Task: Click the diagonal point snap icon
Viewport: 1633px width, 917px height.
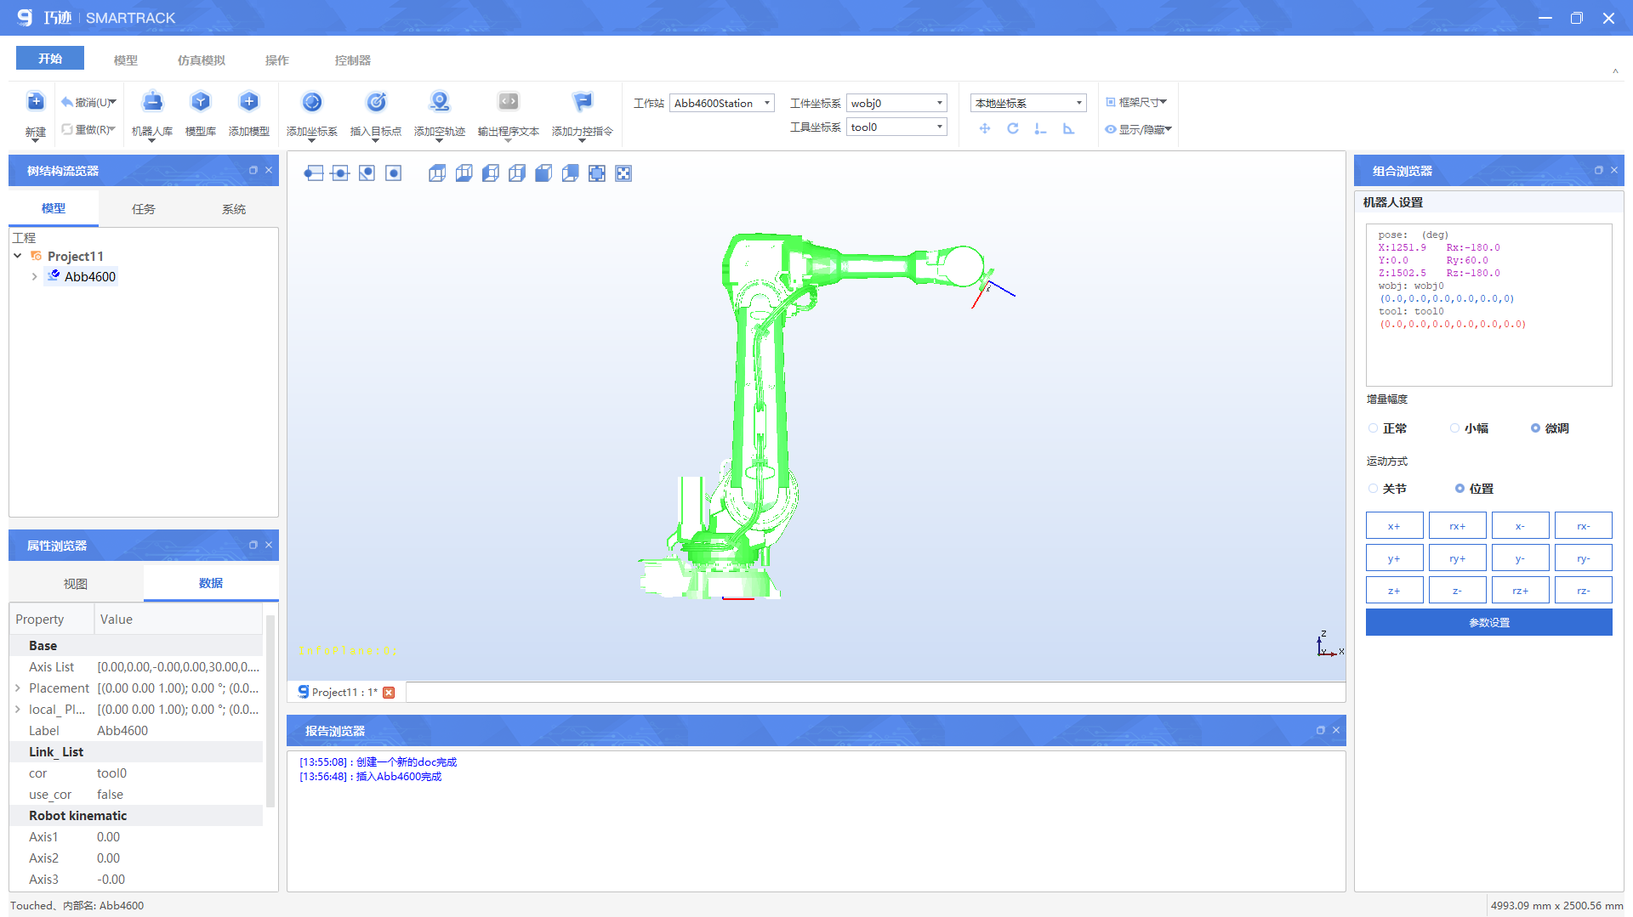Action: [x=367, y=173]
